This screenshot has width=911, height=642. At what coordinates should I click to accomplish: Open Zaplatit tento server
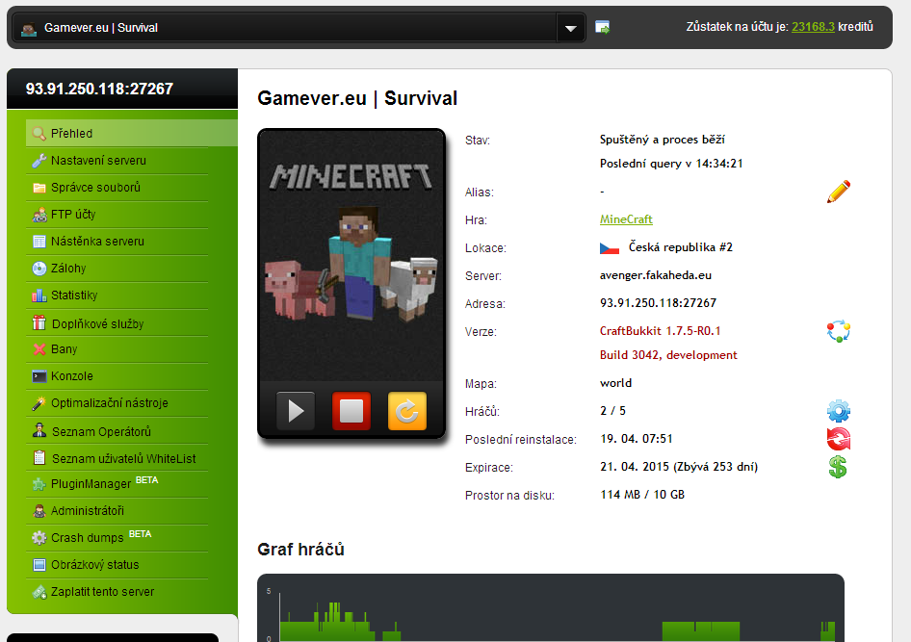[117, 592]
